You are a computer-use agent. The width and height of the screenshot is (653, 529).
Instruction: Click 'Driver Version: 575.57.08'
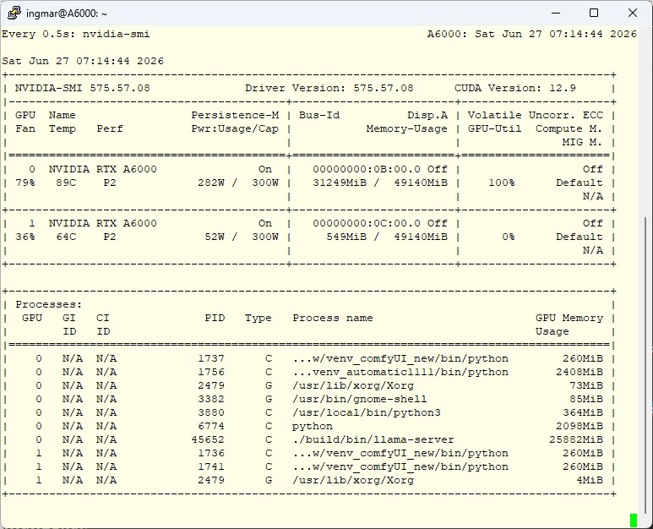(329, 88)
